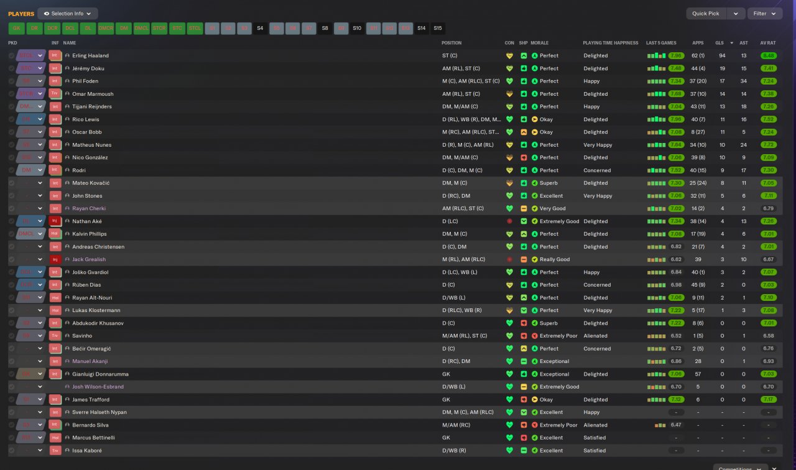Sort the table by the AV RAT column
Viewport: 796px width, 470px height.
click(768, 43)
